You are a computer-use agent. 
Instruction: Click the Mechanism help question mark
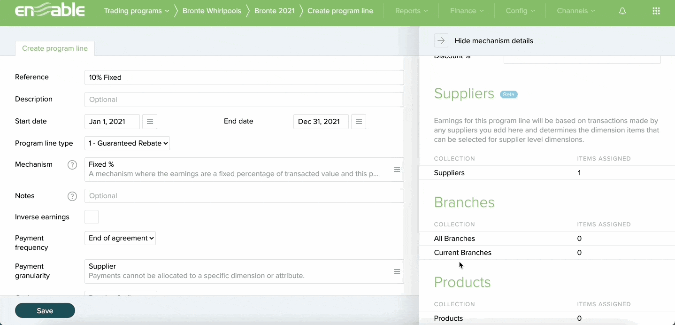(x=72, y=165)
